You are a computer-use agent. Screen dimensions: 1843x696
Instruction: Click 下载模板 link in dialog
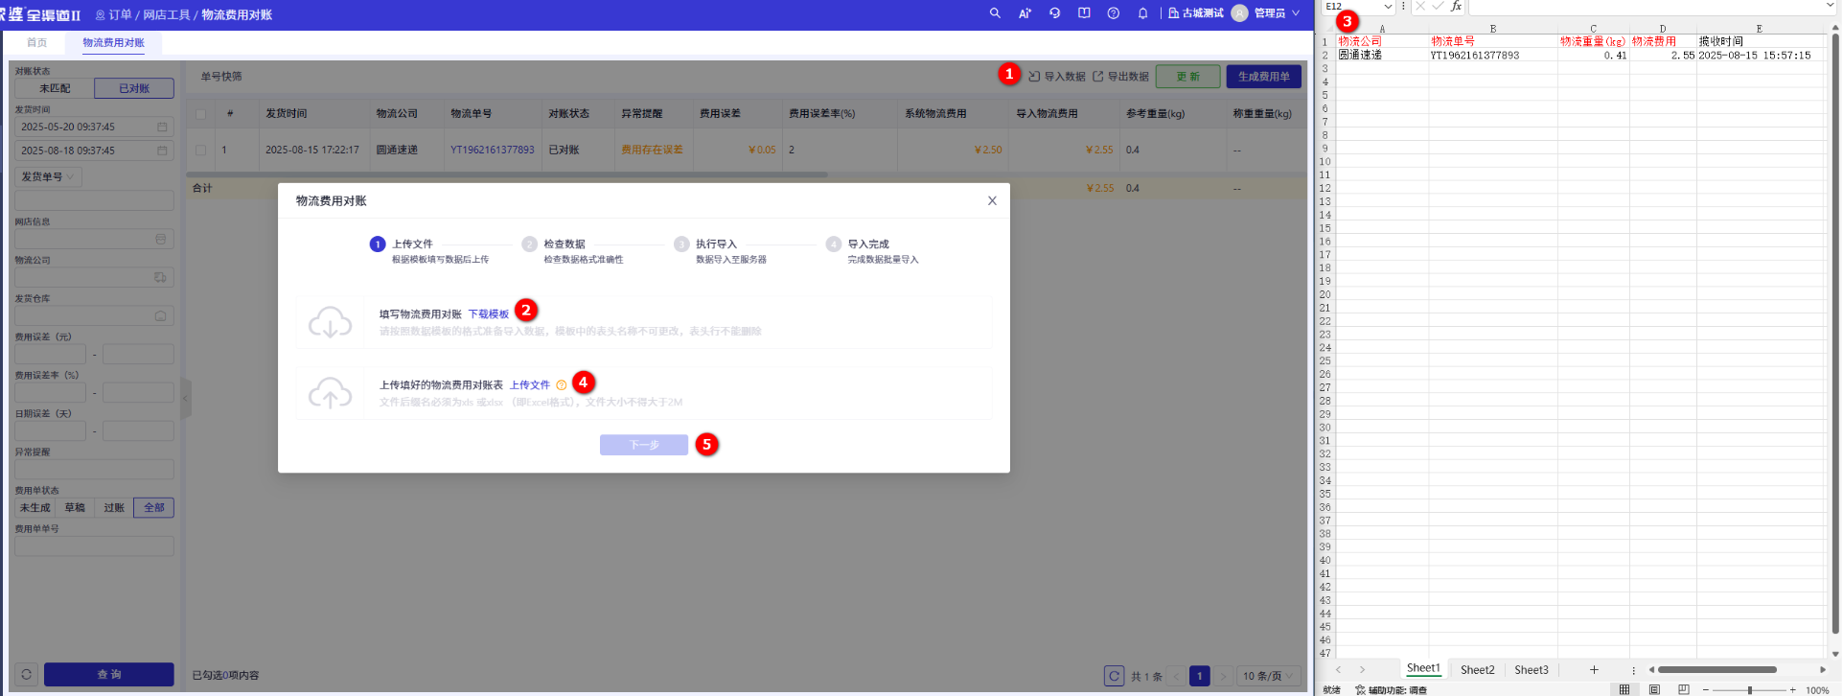(x=488, y=314)
